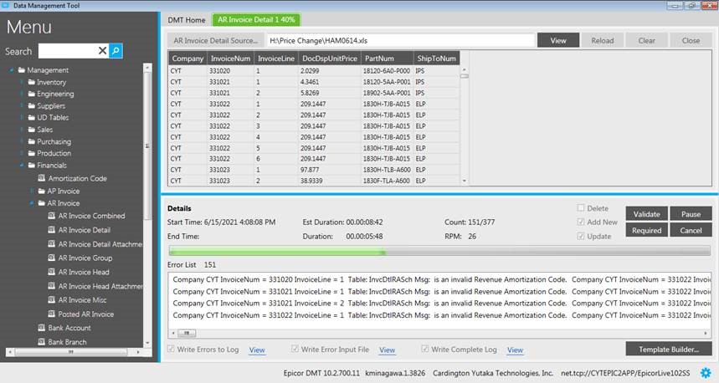Cancel the running import

click(691, 230)
